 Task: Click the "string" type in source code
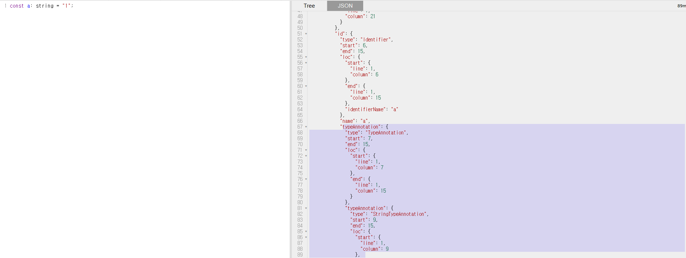[x=45, y=6]
